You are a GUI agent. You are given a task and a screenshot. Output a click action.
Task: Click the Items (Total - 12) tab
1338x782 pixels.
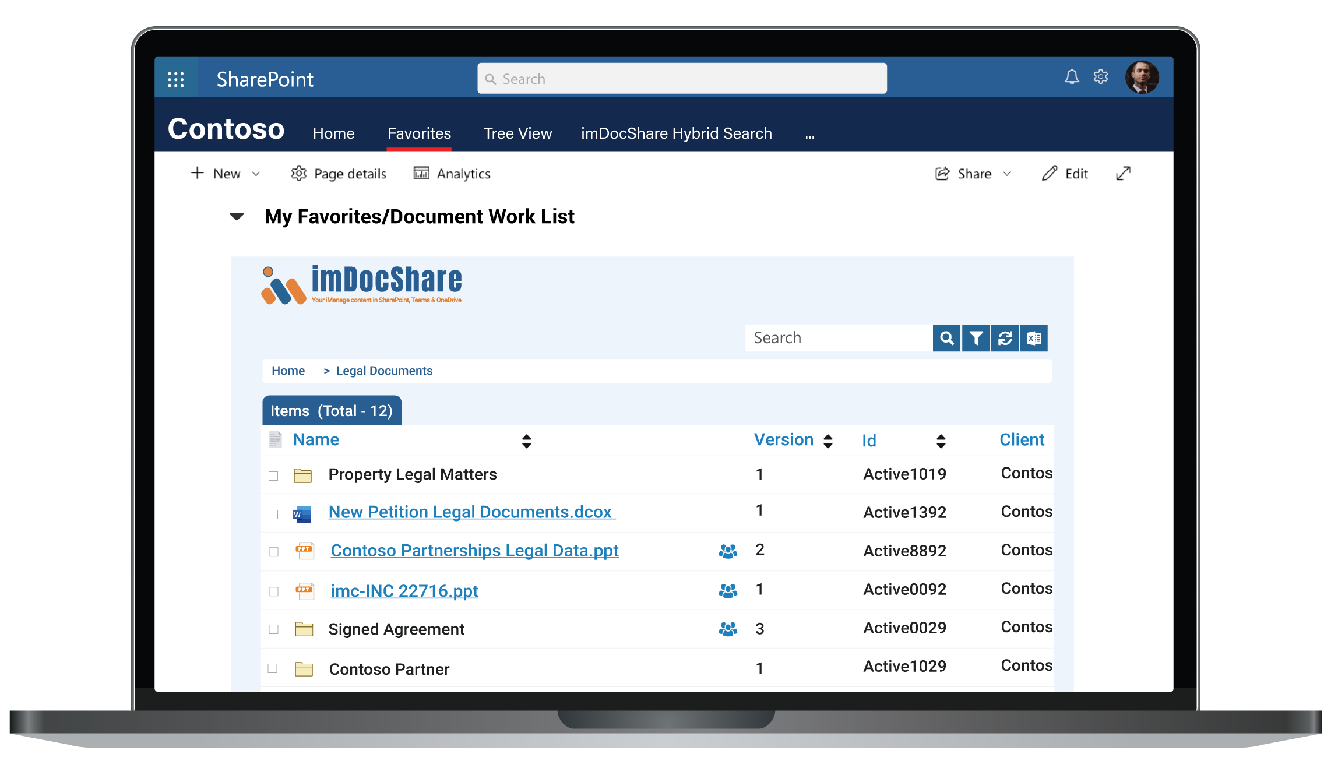click(332, 411)
